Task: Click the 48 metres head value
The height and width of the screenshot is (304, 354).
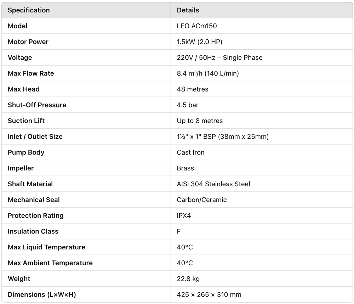Action: 193,89
